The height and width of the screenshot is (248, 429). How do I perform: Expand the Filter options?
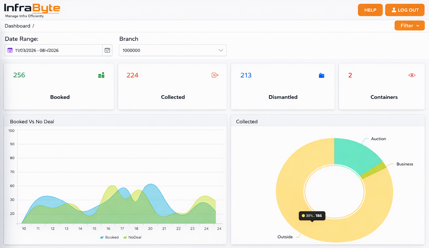pos(409,25)
